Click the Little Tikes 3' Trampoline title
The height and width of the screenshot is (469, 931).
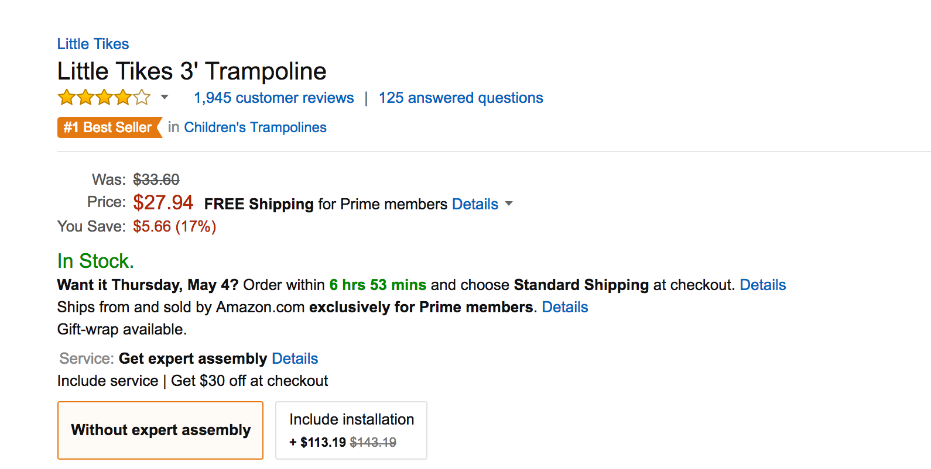[x=191, y=71]
